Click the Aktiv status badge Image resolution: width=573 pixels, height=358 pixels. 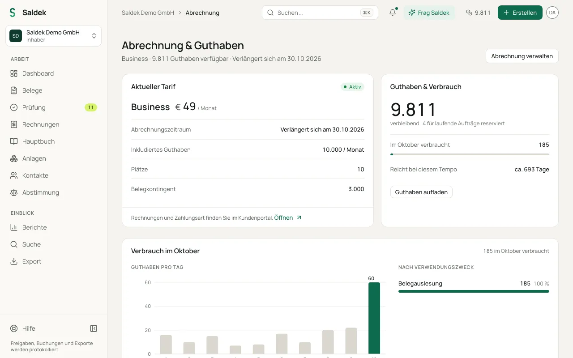352,87
